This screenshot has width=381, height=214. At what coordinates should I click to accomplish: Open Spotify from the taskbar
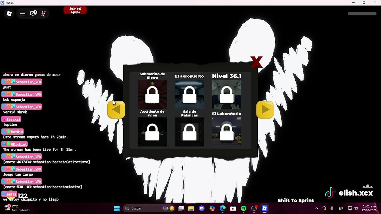point(243,208)
